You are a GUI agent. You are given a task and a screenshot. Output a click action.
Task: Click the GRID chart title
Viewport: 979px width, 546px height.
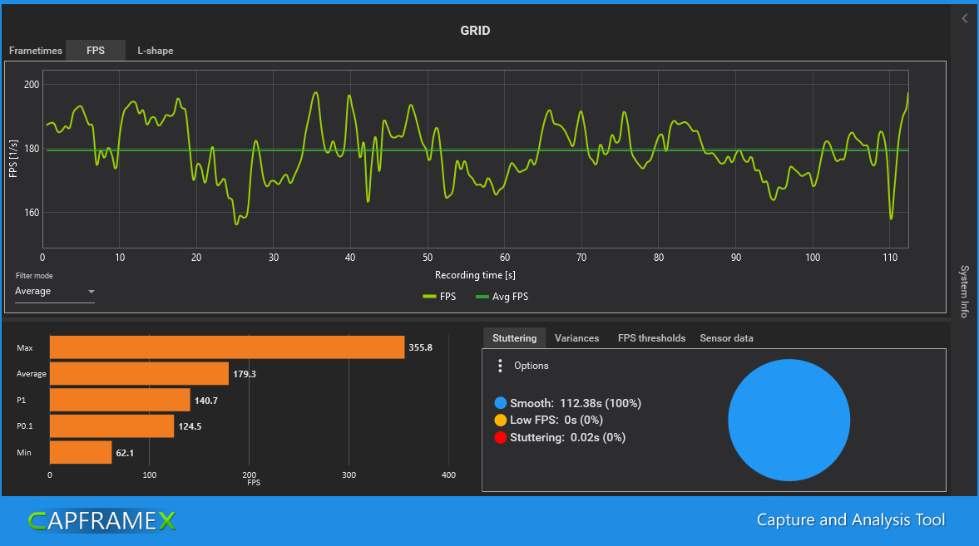475,31
